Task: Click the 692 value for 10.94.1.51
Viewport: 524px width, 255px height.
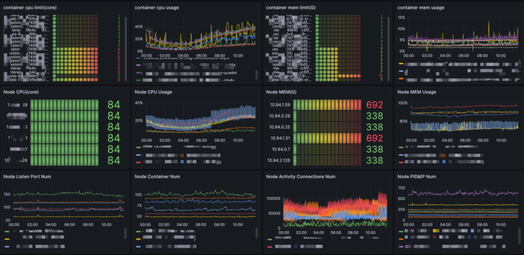Action: point(374,138)
